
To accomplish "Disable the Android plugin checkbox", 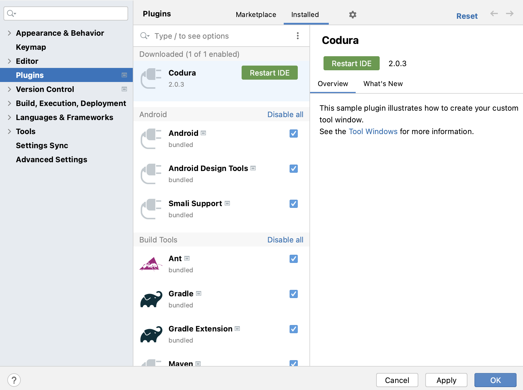I will click(x=294, y=134).
